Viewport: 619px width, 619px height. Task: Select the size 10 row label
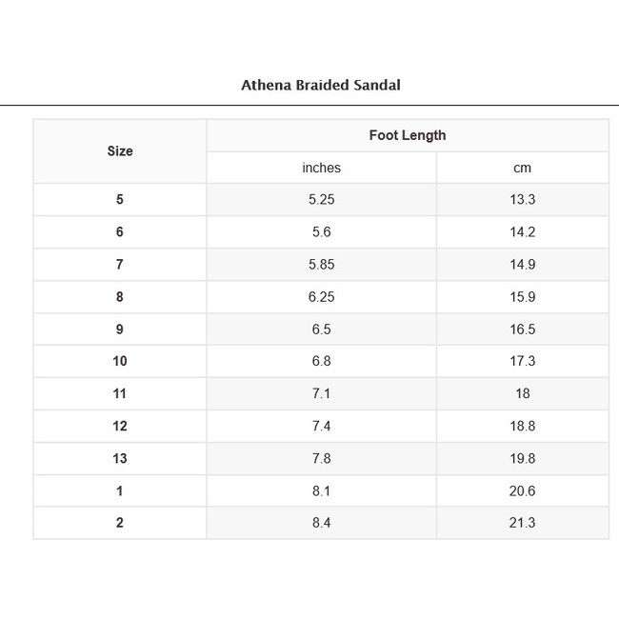[x=120, y=362]
